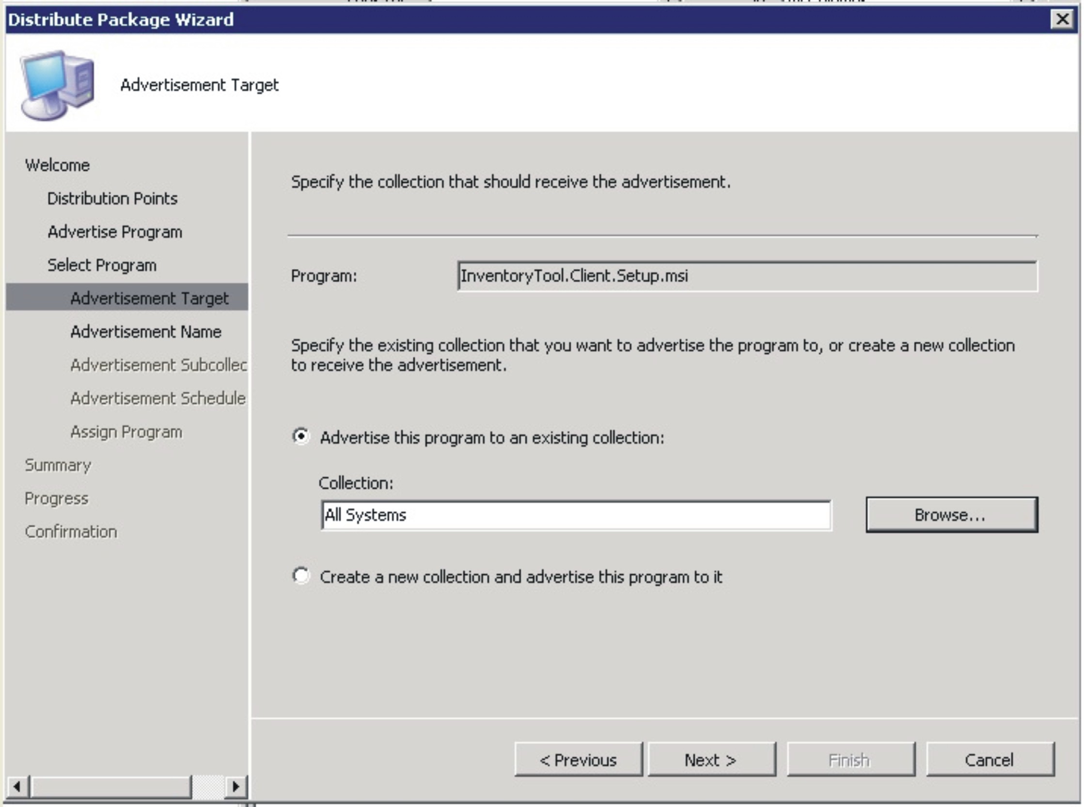Open the Advertisement Subcollection step
Image resolution: width=1084 pixels, height=807 pixels.
pos(158,365)
